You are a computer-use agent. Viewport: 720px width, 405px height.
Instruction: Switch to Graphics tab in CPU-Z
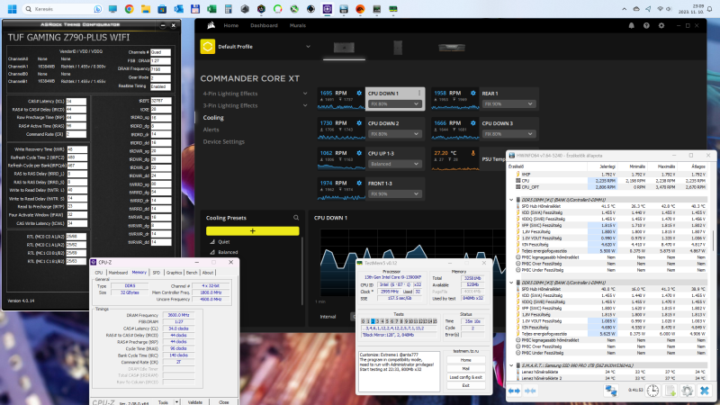click(x=174, y=273)
